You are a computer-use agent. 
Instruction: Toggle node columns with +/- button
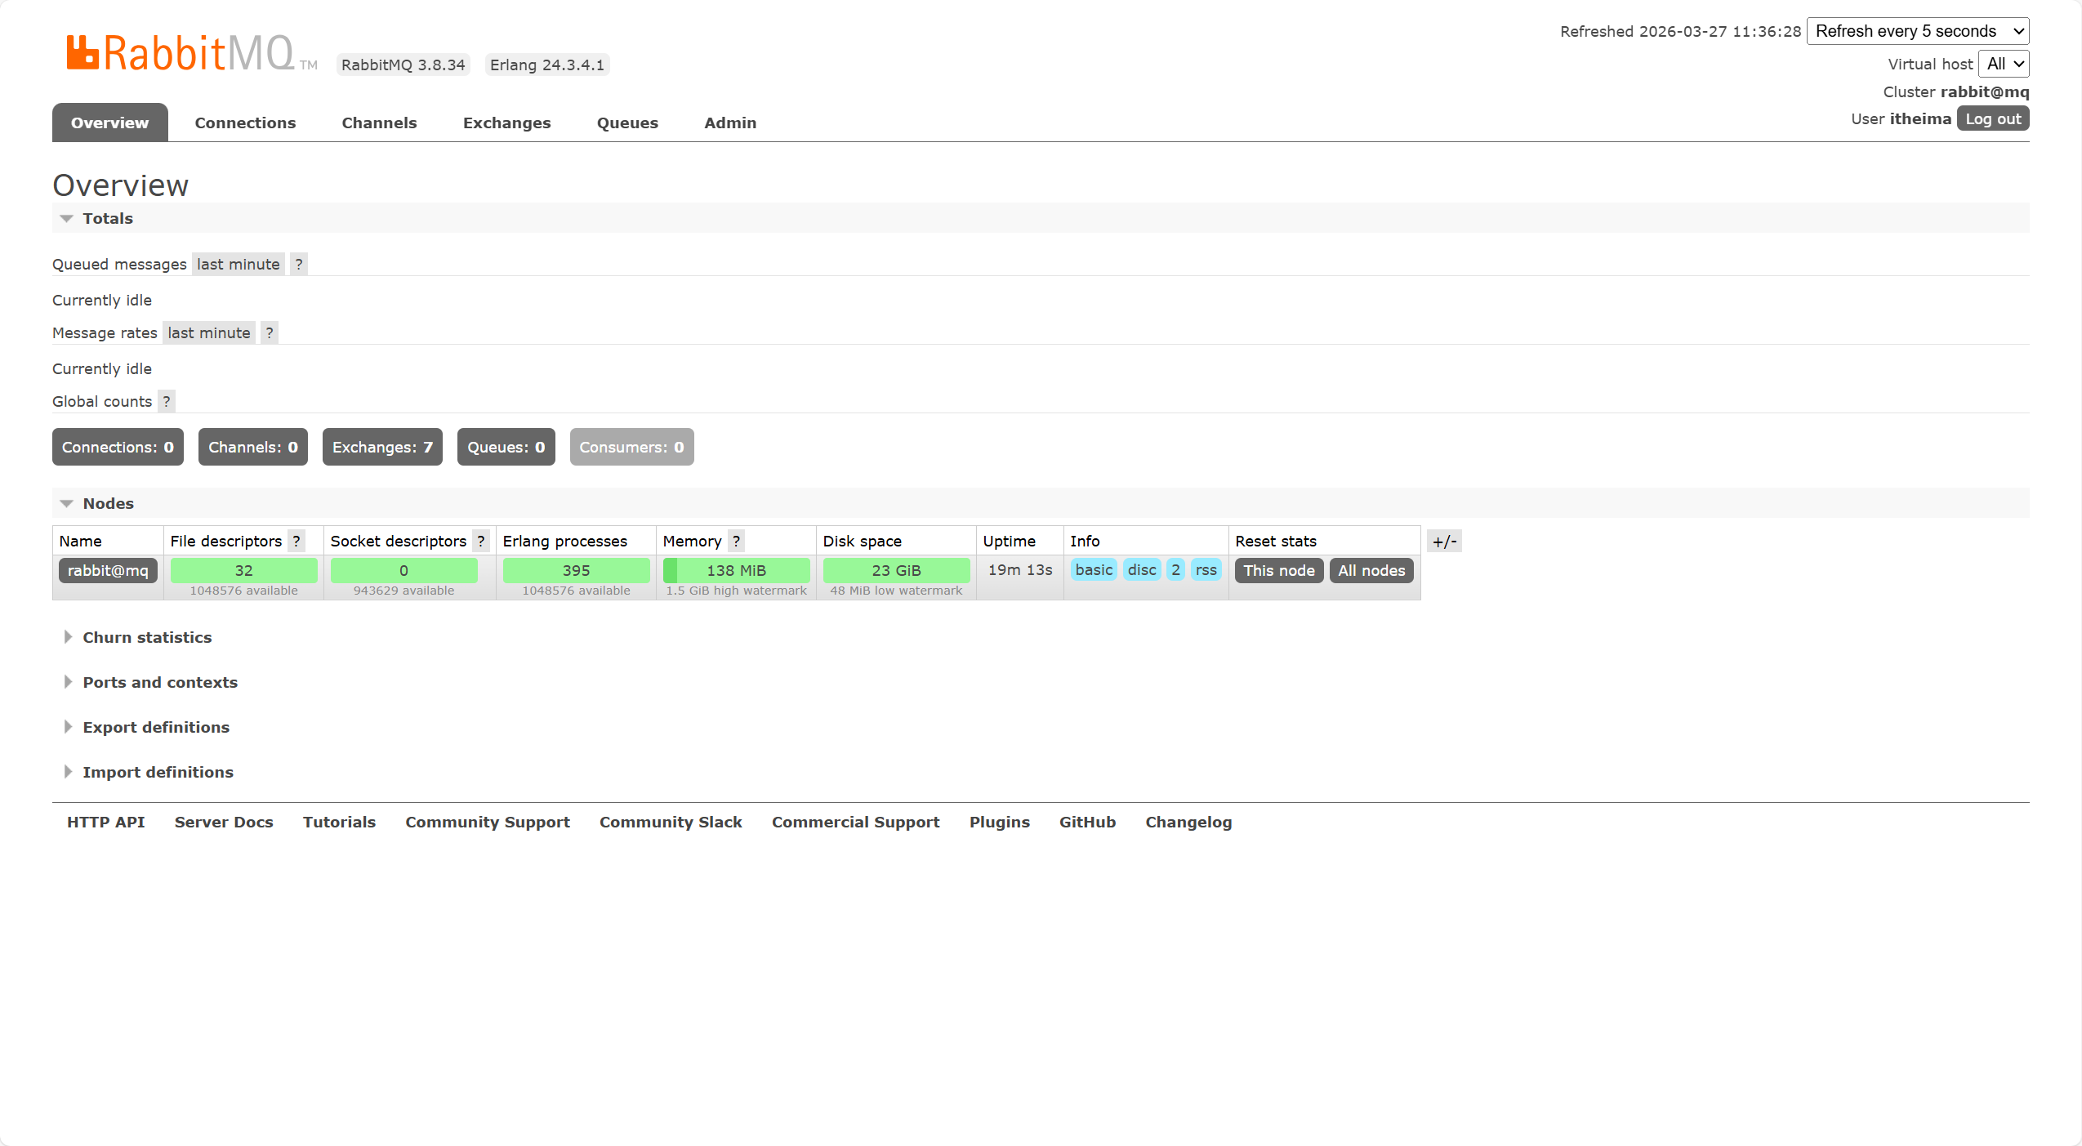pyautogui.click(x=1444, y=541)
